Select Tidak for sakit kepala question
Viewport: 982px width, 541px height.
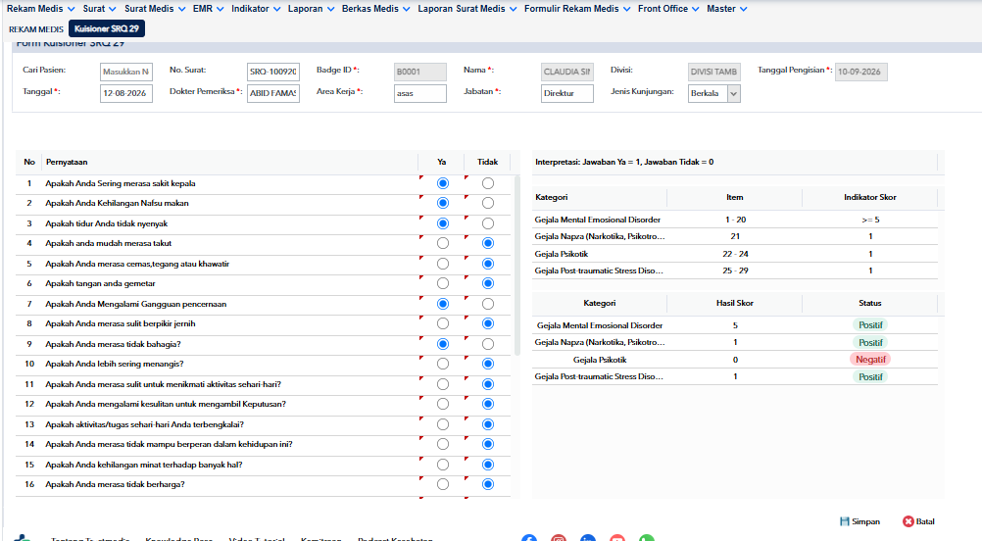pyautogui.click(x=488, y=183)
